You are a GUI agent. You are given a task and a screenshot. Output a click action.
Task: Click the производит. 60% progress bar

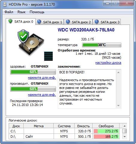(x=33, y=89)
